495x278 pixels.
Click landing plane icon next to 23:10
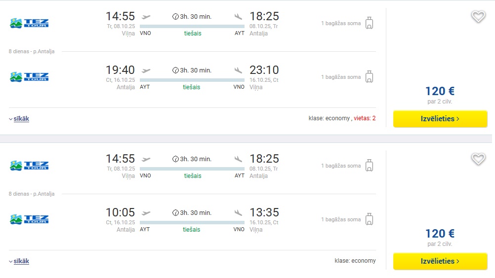(239, 70)
